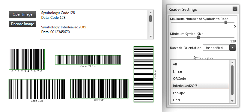Open the Barcode Orientation dropdown arrow
This screenshot has height=112, width=244.
(x=233, y=47)
